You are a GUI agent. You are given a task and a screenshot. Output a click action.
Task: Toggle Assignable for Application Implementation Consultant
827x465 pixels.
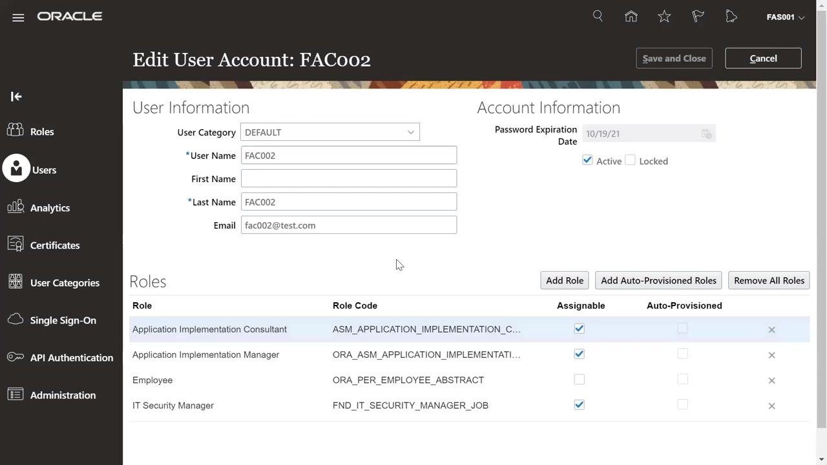580,329
